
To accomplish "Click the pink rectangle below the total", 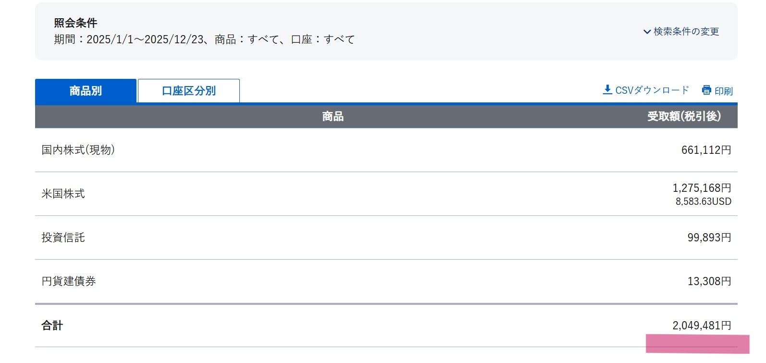I will 697,344.
